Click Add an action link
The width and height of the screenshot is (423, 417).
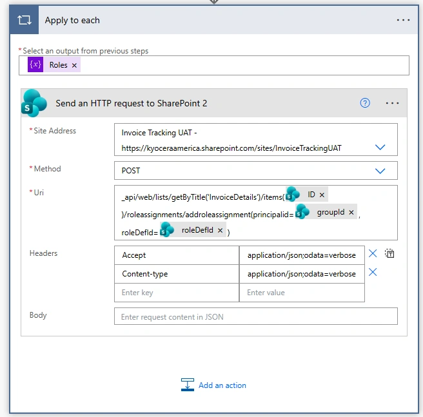222,385
